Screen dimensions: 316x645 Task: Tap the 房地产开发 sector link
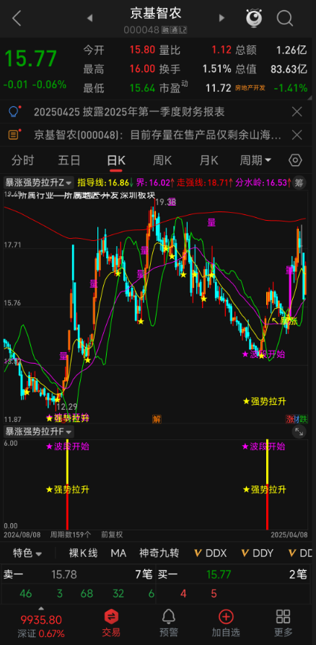pos(250,88)
